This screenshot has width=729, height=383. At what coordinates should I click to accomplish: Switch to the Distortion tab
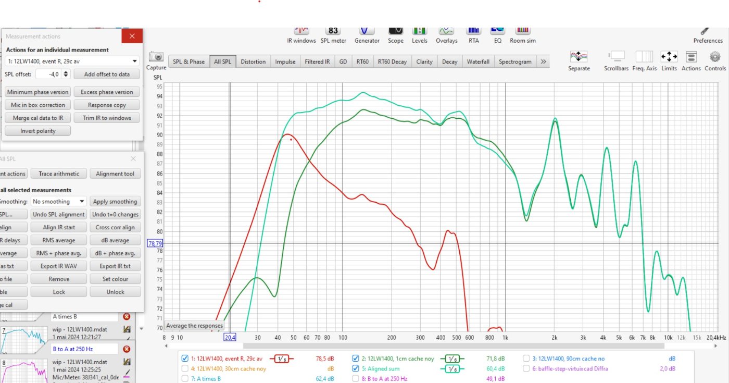pos(253,61)
